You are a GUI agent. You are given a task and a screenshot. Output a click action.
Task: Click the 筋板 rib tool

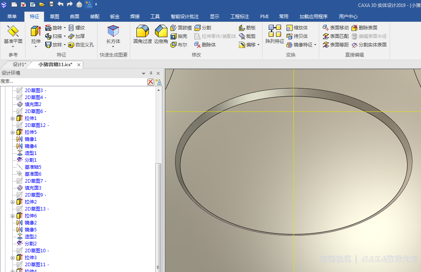247,28
